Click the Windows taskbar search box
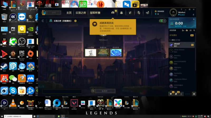Viewport: 211px width, 118px height. [18, 116]
